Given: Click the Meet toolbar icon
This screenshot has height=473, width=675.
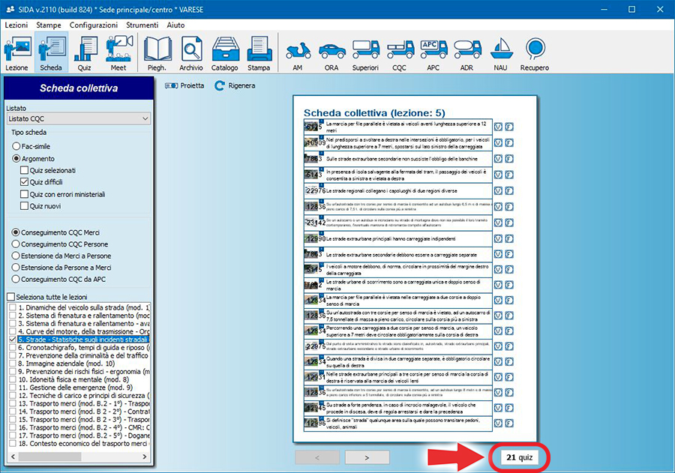Looking at the screenshot, I should pyautogui.click(x=118, y=52).
